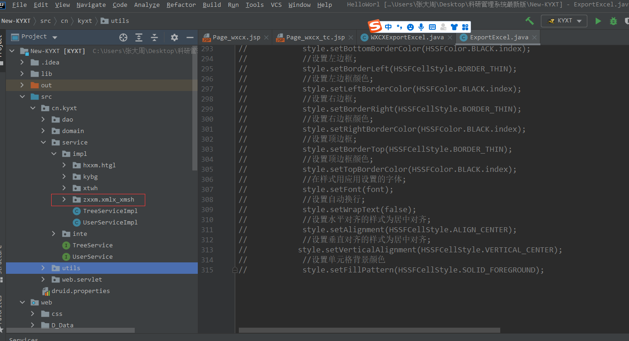Click the Expand All icon in Project panel

coord(139,37)
